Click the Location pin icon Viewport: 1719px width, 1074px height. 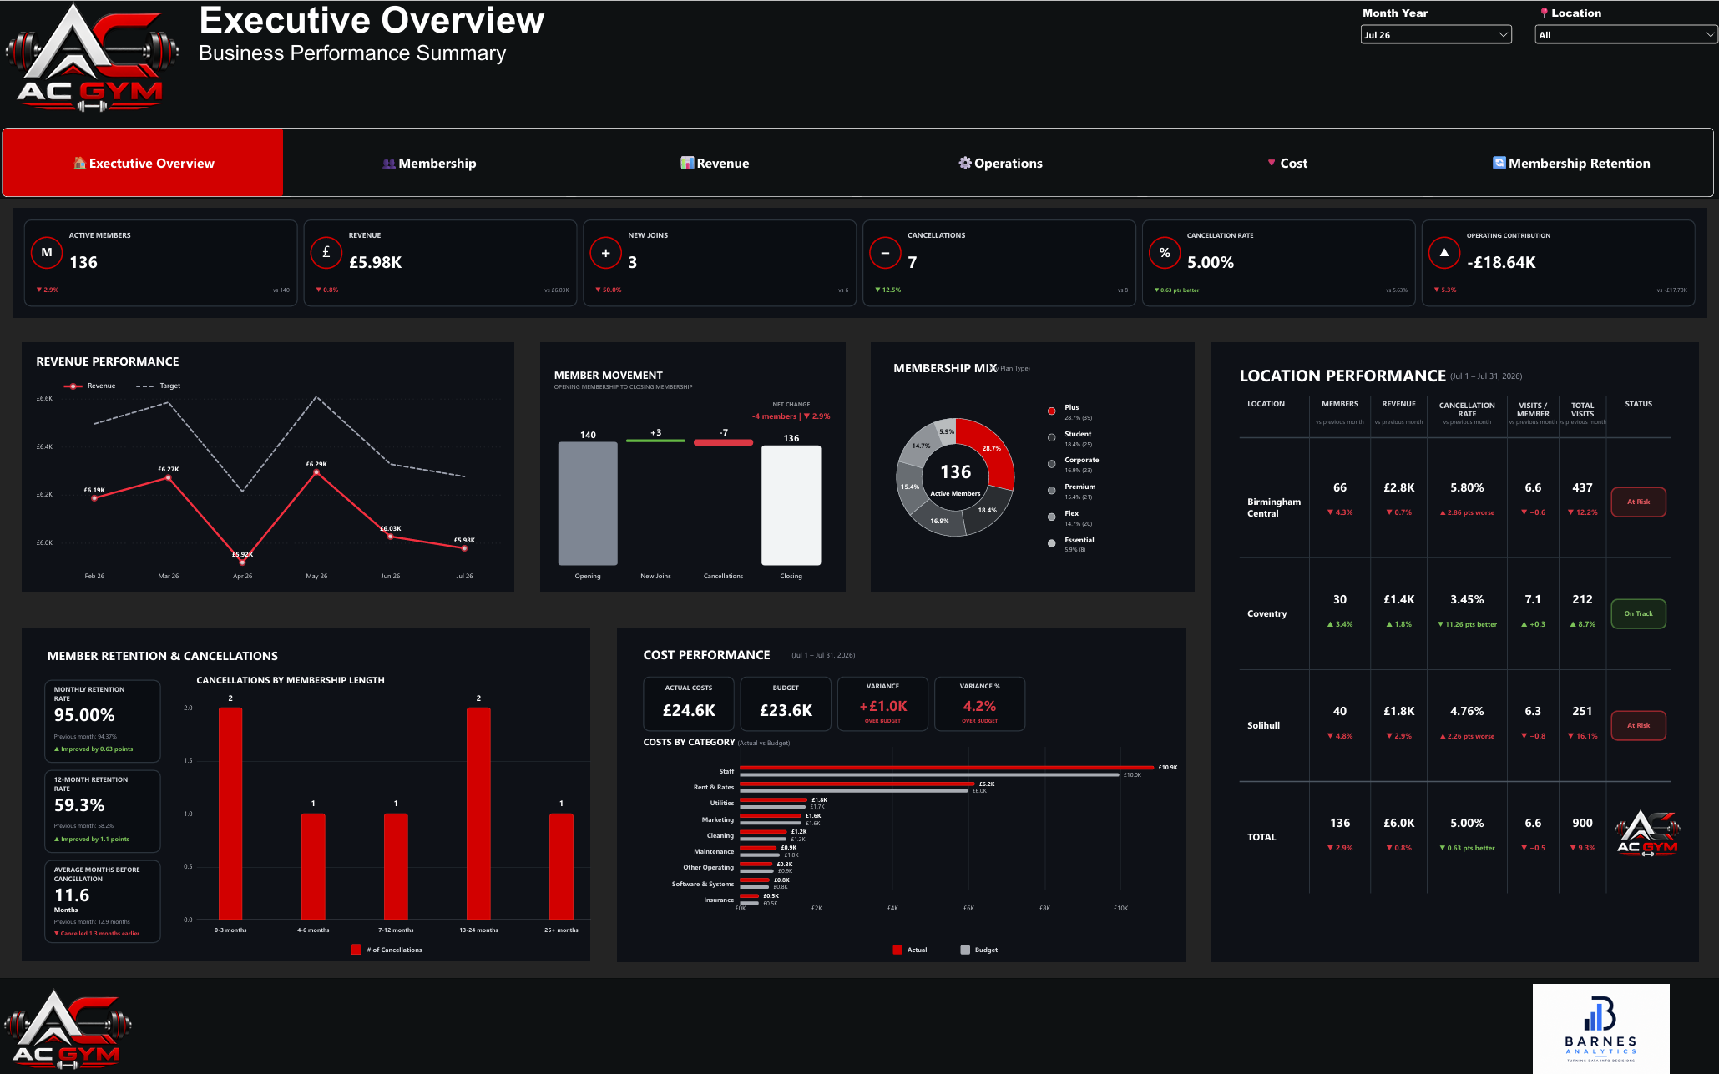pos(1545,13)
